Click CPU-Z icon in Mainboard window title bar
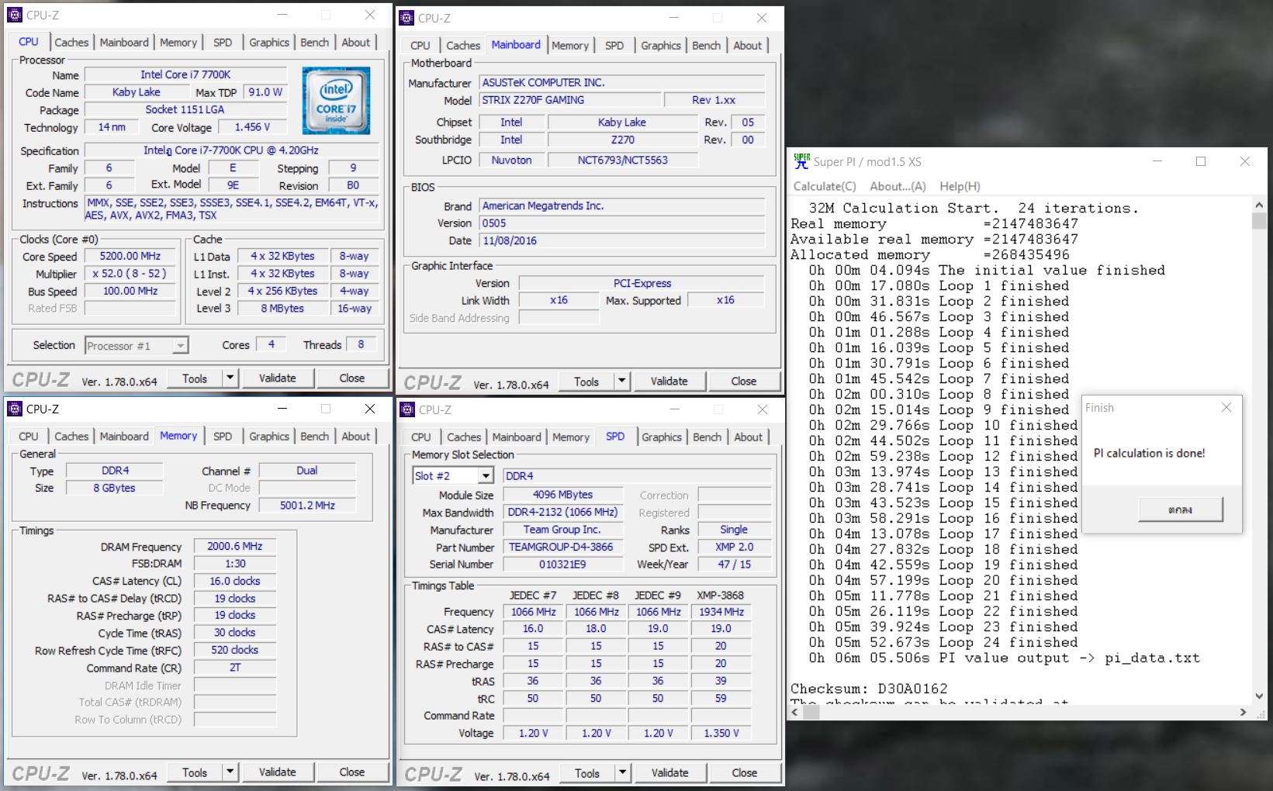 (406, 18)
